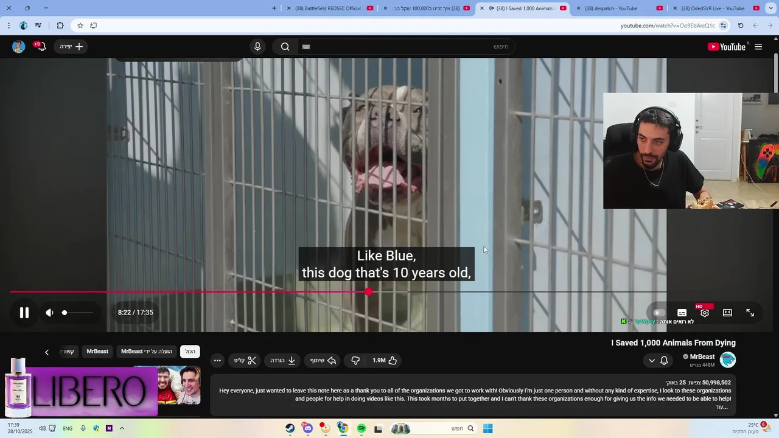Reload the page with the refresh icon
Screen dimensions: 779x438
coord(741,26)
